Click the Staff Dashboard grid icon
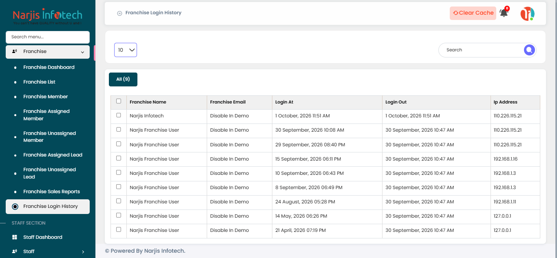 click(15, 237)
